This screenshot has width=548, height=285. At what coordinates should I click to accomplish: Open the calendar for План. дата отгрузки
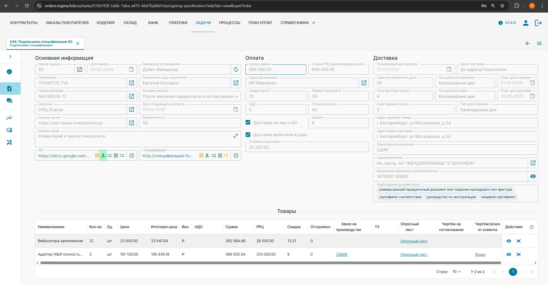pos(533,83)
